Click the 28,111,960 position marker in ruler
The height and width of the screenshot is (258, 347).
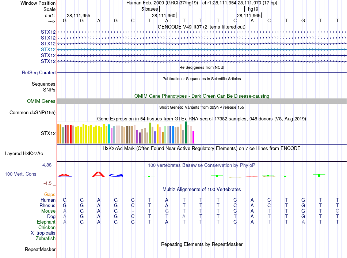(164, 16)
